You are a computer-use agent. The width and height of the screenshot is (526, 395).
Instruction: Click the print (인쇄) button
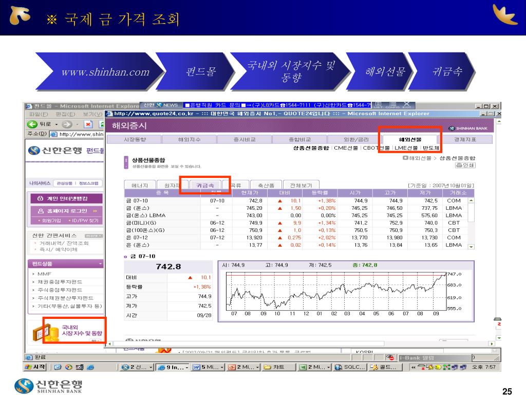pyautogui.click(x=465, y=165)
